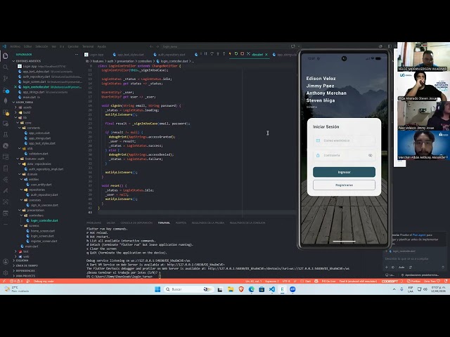
Task: Trigger Flutter Hot Reload lightning icon
Action: click(230, 54)
